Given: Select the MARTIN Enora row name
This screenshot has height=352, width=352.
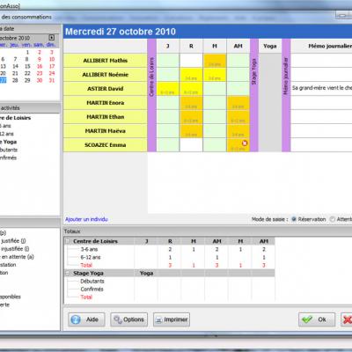Looking at the screenshot, I should 106,103.
